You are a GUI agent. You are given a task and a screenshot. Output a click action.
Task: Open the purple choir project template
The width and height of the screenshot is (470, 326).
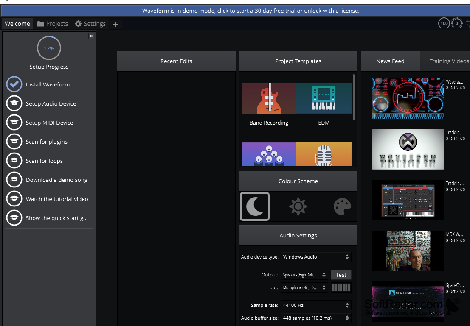269,154
